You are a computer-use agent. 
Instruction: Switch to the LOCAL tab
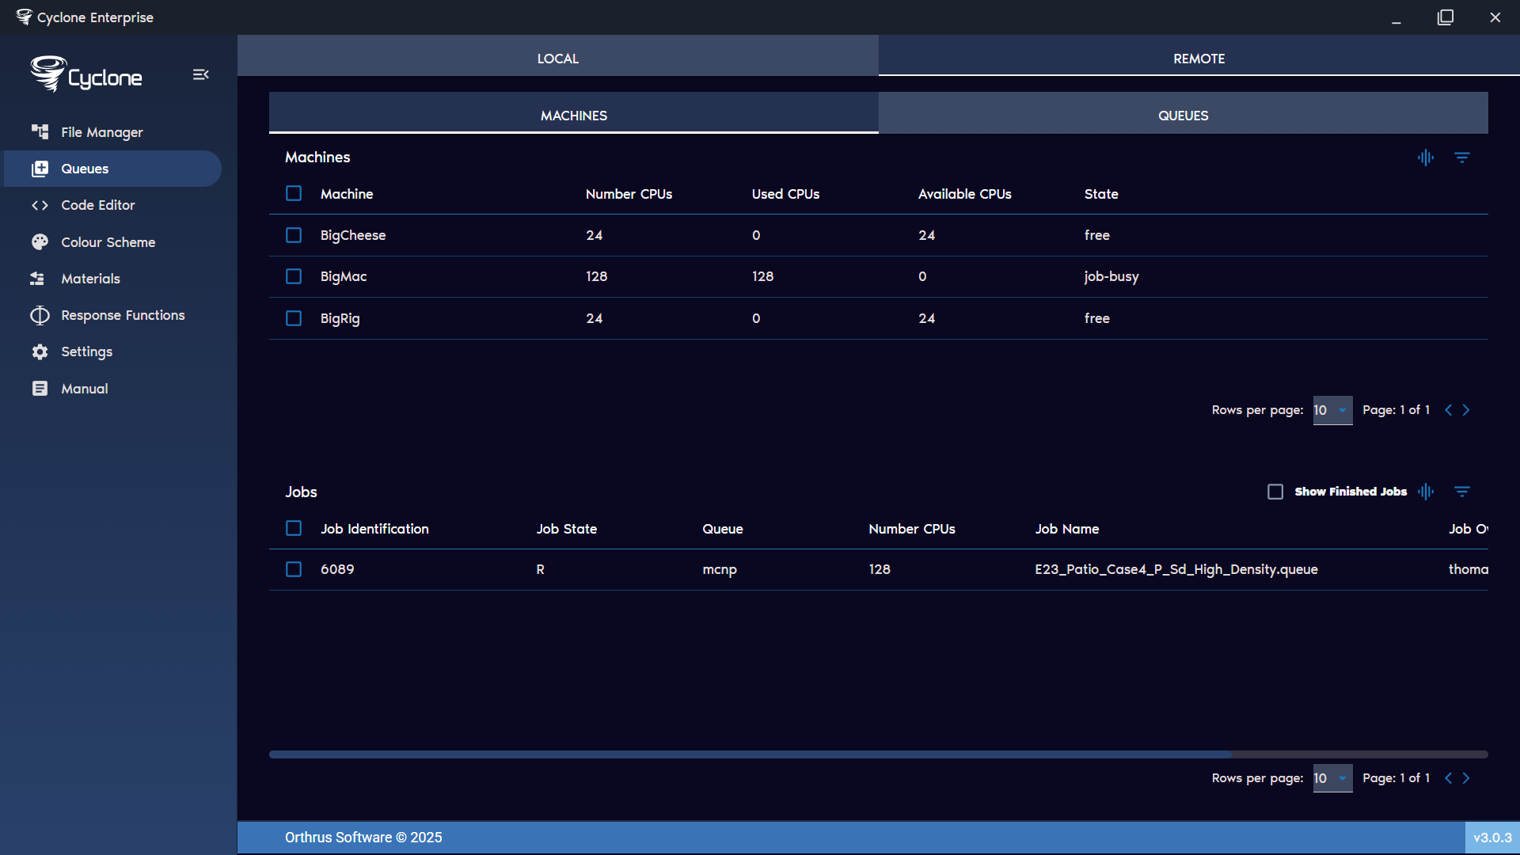click(557, 59)
